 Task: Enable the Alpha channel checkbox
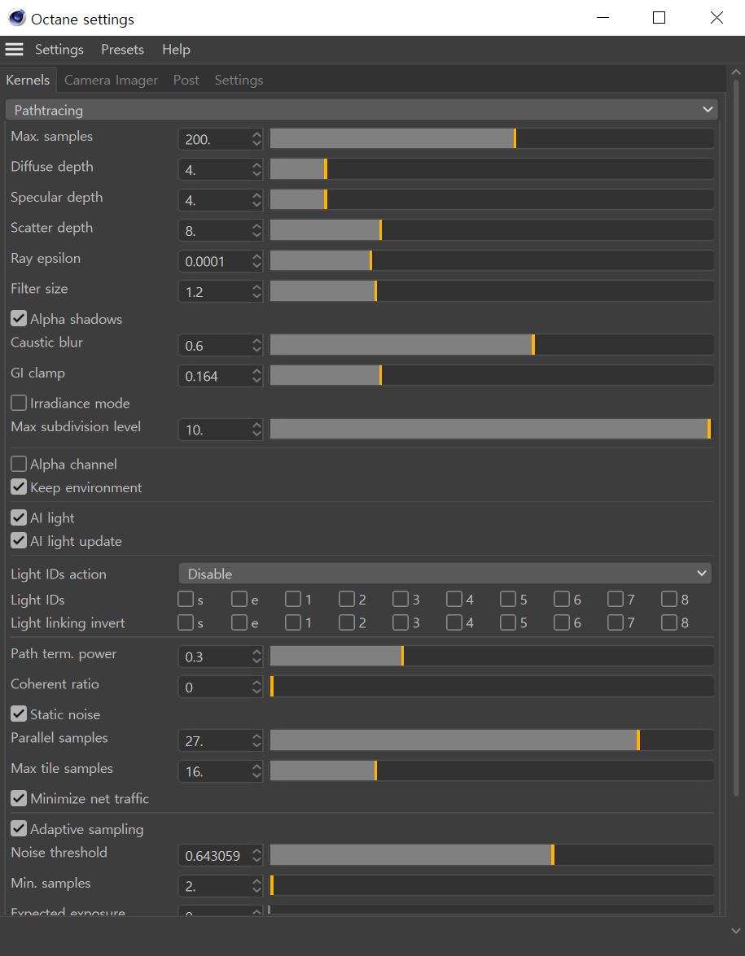(19, 464)
